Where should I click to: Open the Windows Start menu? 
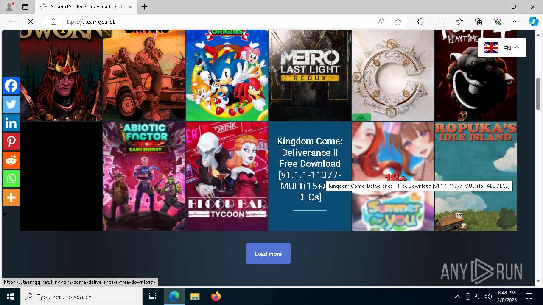click(x=10, y=297)
